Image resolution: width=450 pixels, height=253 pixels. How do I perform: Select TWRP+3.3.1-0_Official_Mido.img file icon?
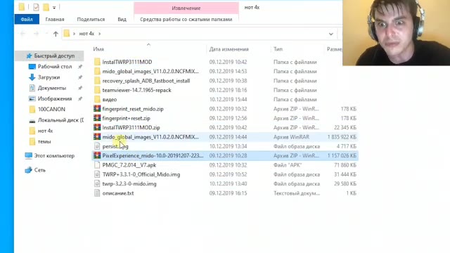97,174
